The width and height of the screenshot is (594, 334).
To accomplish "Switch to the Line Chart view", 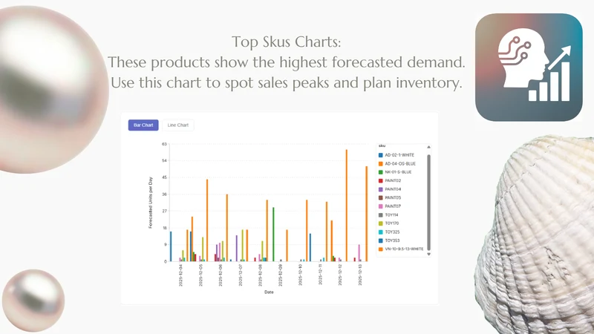I will coord(178,125).
